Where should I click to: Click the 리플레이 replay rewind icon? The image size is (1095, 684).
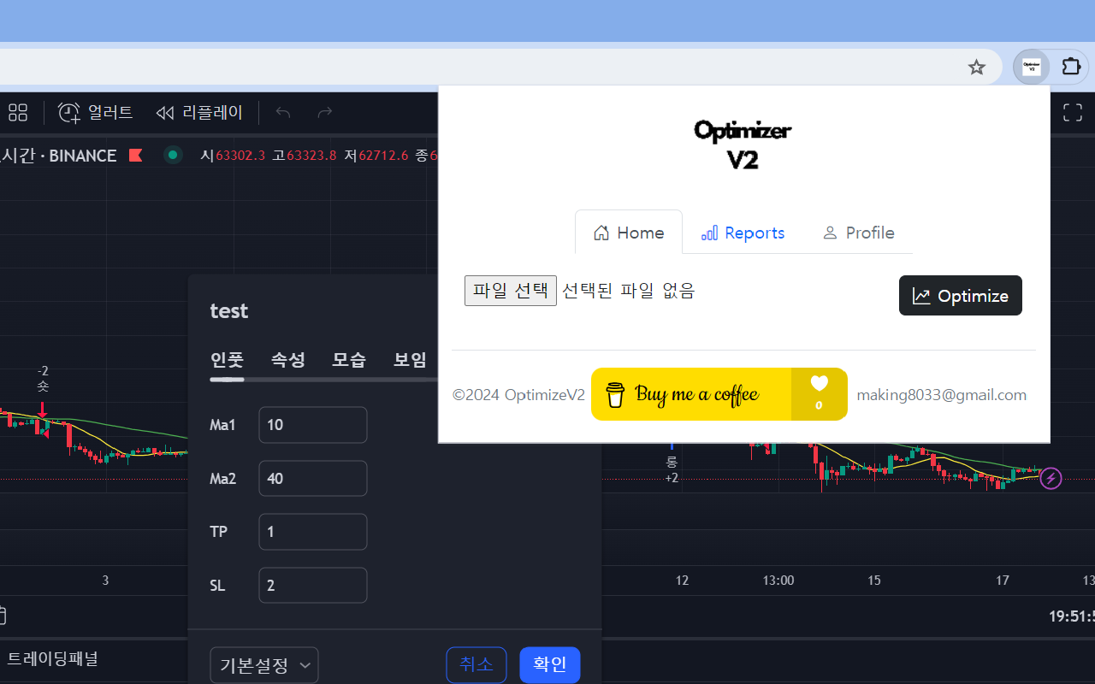[164, 112]
